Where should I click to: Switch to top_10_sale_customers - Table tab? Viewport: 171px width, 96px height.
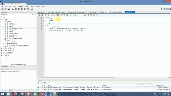click(x=56, y=12)
